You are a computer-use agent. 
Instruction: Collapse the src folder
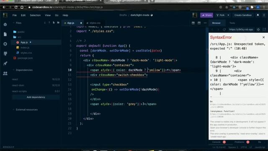pos(17,37)
